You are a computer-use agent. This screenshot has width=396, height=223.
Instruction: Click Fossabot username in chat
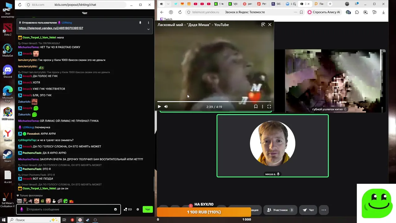[33, 134]
